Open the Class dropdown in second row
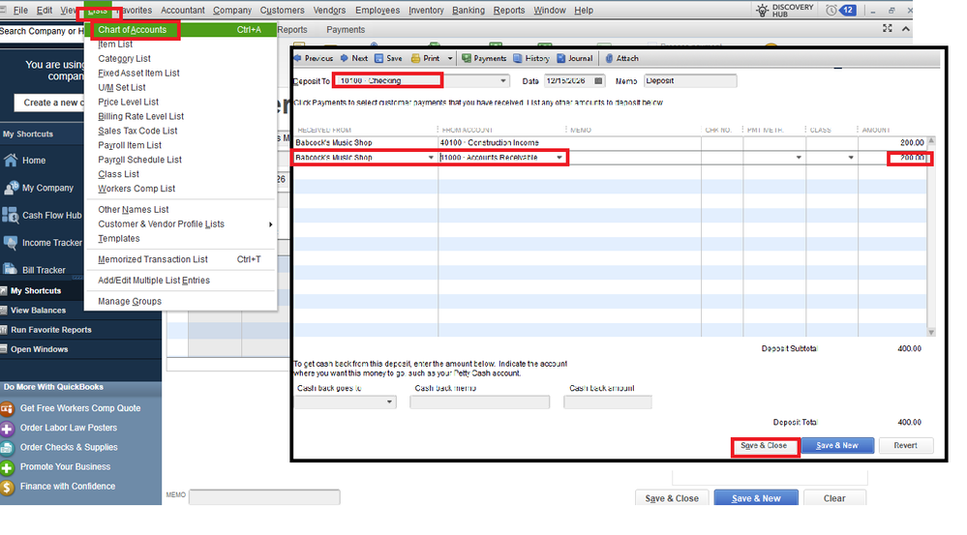Viewport: 967px width, 535px height. tap(851, 158)
